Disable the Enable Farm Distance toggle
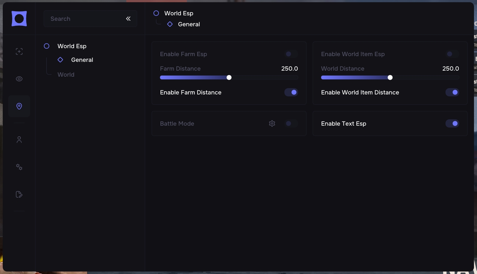 click(291, 92)
